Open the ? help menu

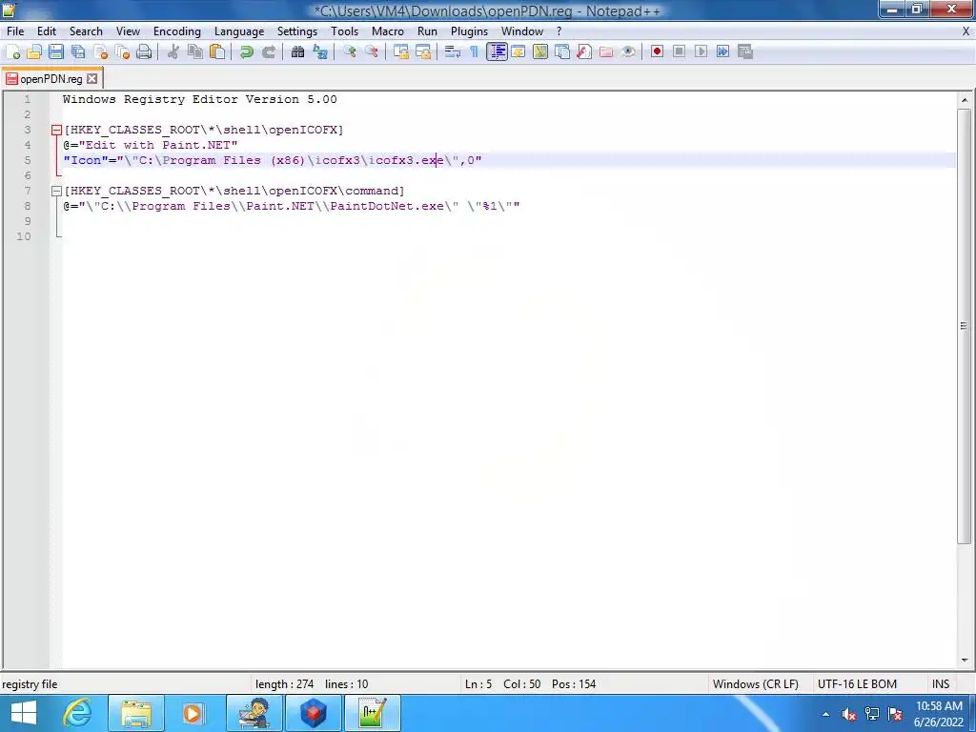coord(559,31)
